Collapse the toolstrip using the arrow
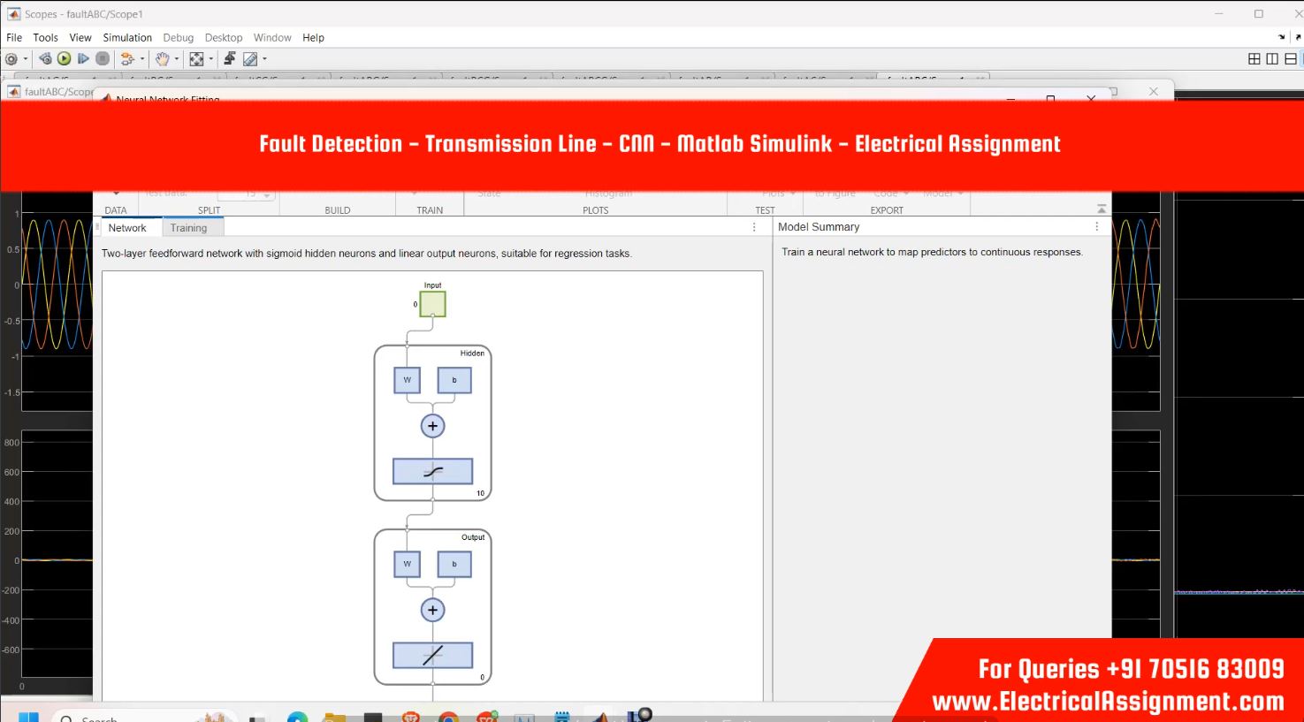Viewport: 1304px width, 722px height. pos(1101,209)
